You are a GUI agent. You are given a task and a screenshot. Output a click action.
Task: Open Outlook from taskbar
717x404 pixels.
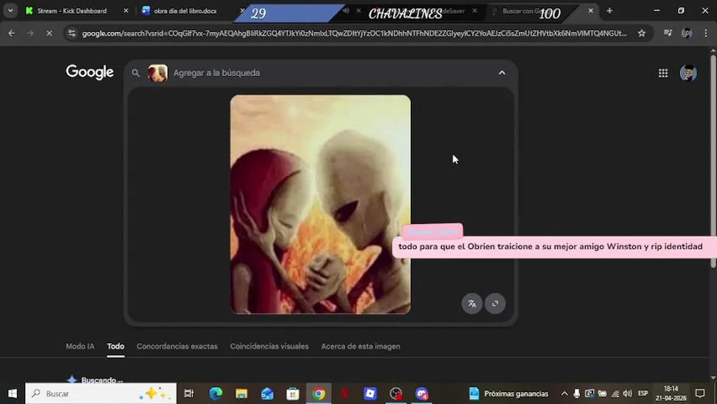point(267,394)
